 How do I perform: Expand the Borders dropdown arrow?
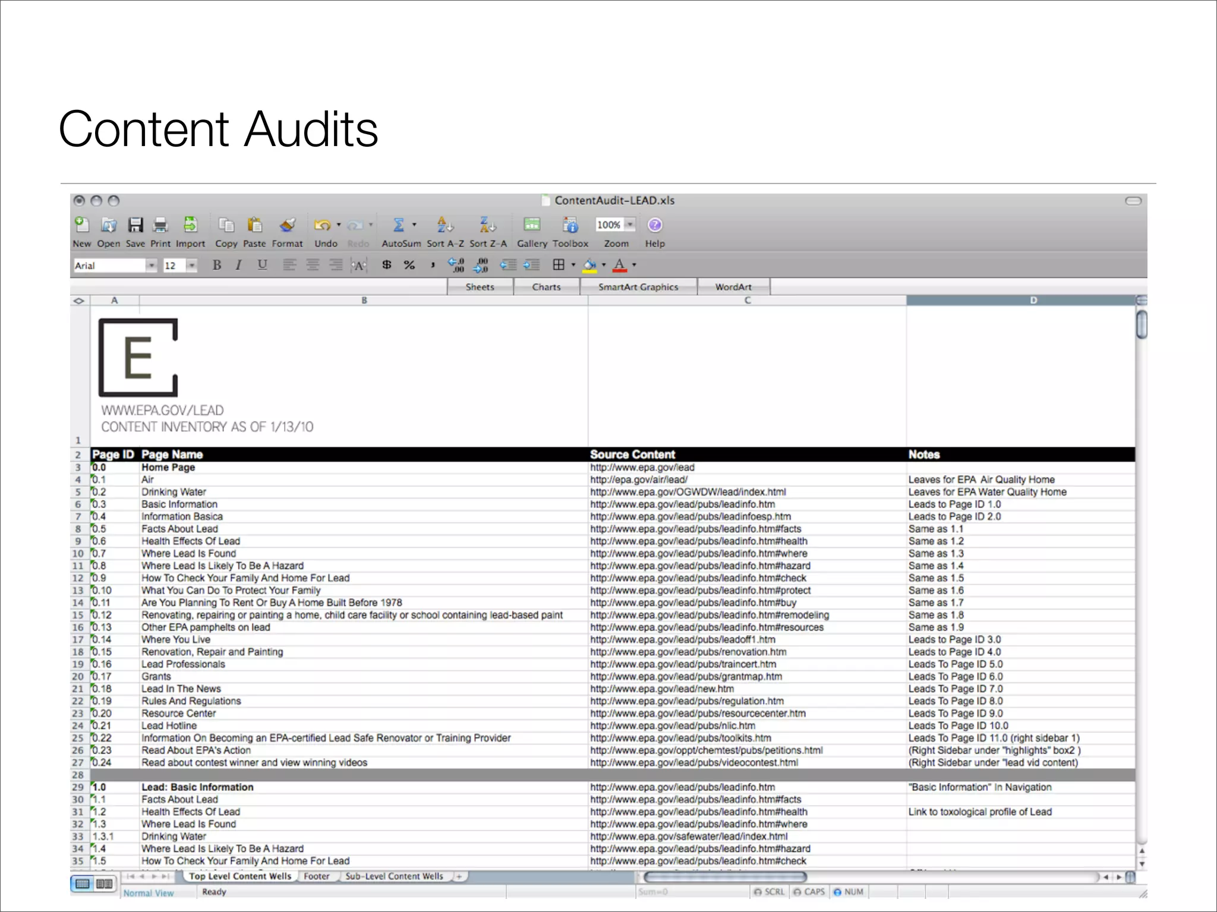point(573,265)
